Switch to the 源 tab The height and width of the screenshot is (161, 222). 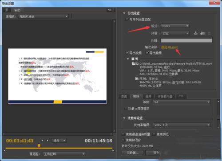tap(7, 10)
